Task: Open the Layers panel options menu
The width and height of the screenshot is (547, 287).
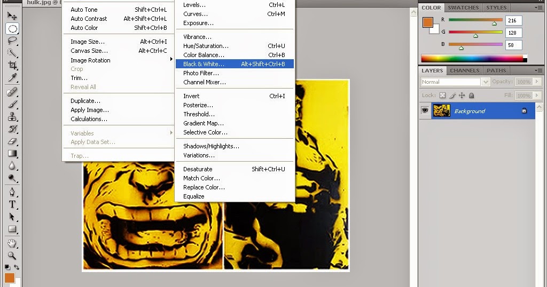Action: pos(538,71)
